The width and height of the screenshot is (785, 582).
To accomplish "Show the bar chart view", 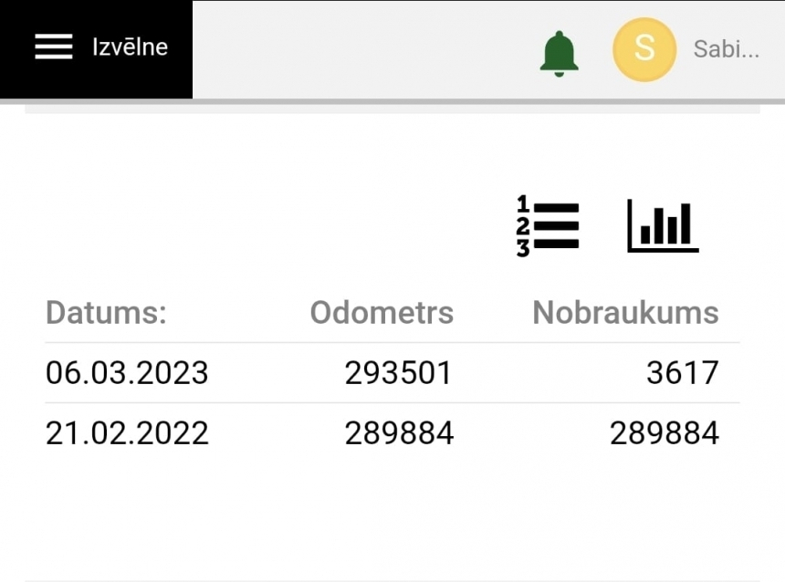I will tap(663, 225).
